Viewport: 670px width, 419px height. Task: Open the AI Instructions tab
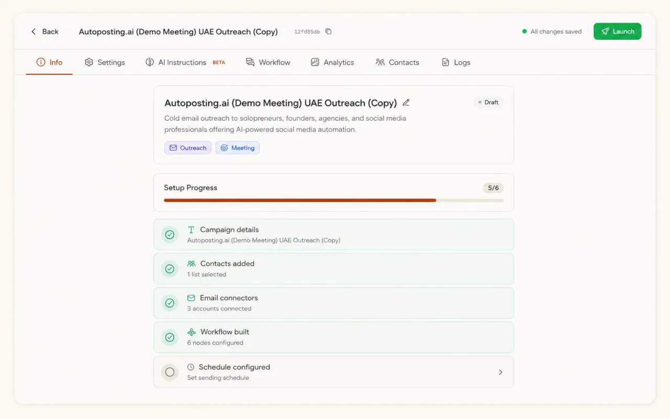point(185,62)
